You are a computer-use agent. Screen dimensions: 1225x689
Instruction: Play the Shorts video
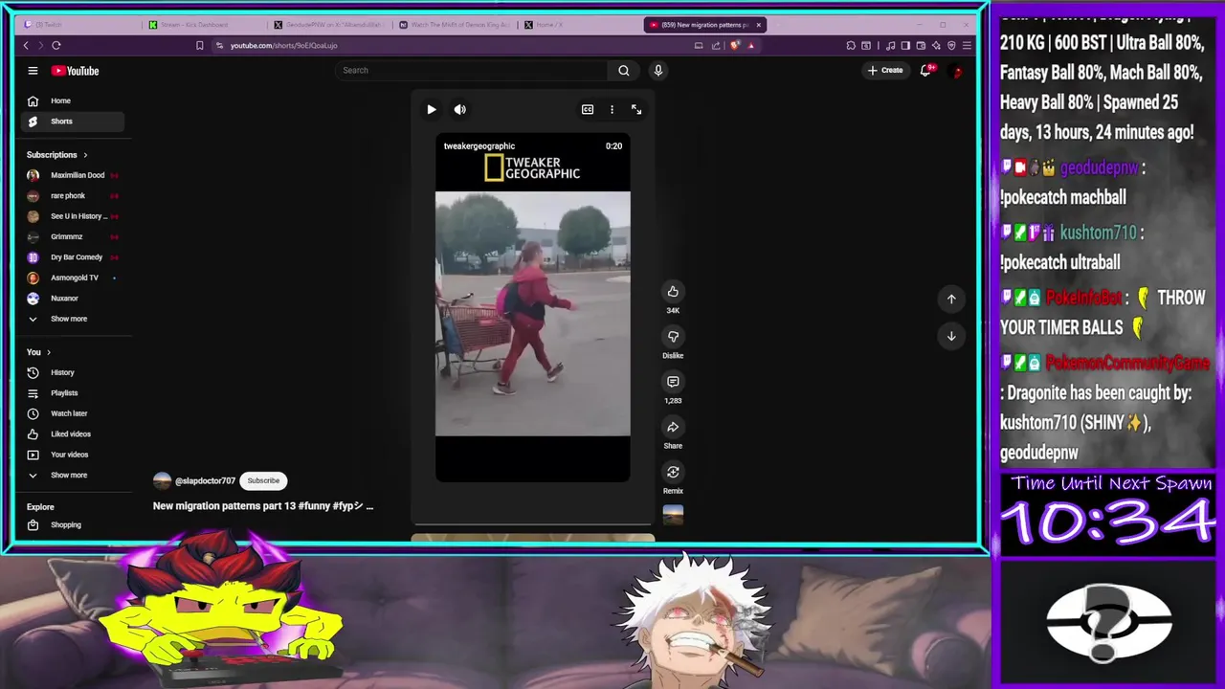[431, 109]
